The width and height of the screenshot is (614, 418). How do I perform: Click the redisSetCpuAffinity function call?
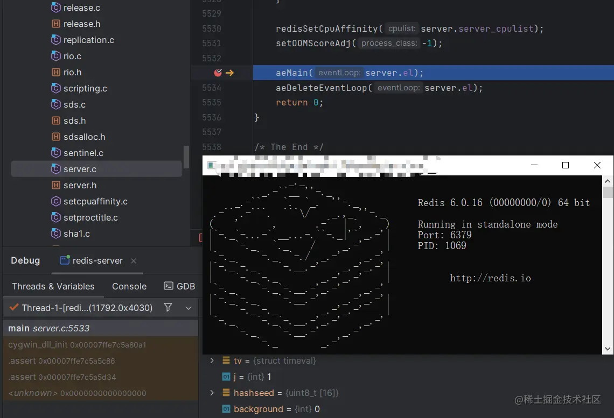point(326,29)
